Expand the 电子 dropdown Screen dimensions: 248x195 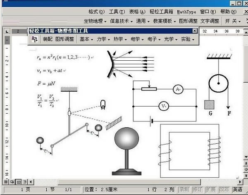point(154,39)
